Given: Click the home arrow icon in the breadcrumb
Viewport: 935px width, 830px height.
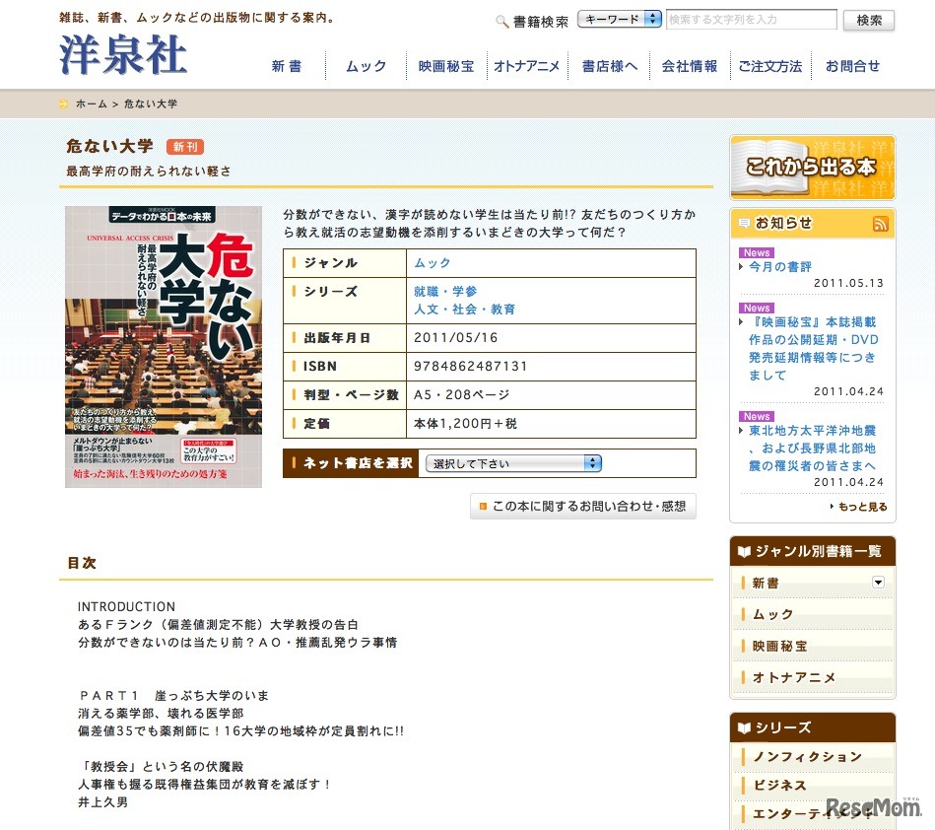Looking at the screenshot, I should pyautogui.click(x=62, y=103).
